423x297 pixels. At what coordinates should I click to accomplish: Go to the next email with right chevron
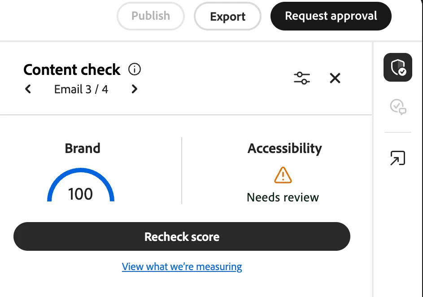point(134,89)
